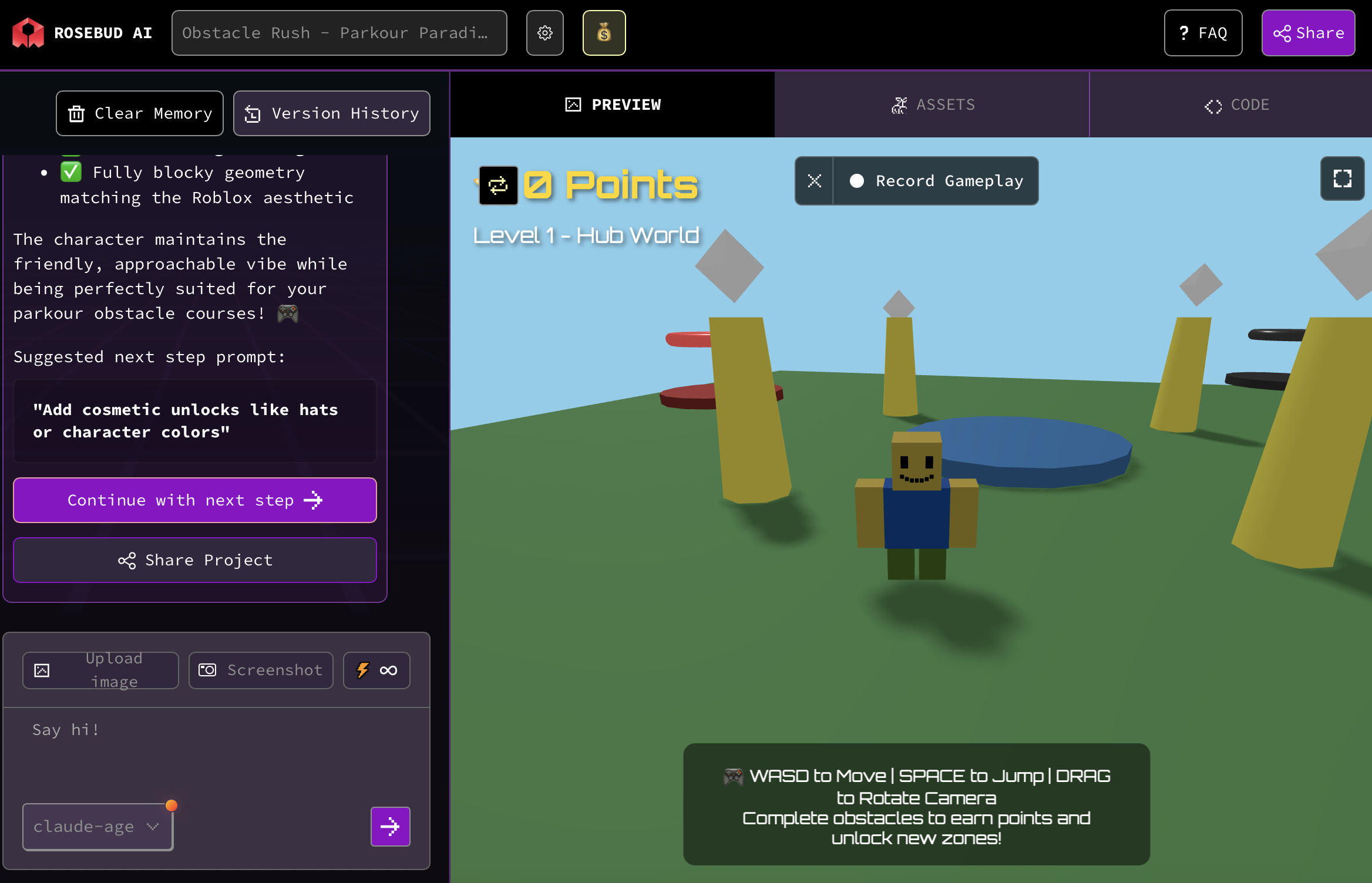Click the Share Project button
Viewport: 1372px width, 883px height.
[x=195, y=560]
